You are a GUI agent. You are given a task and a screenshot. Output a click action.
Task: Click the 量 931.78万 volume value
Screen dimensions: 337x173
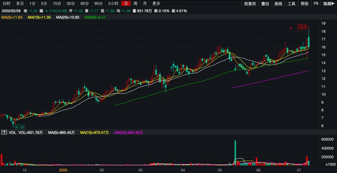pyautogui.click(x=142, y=11)
